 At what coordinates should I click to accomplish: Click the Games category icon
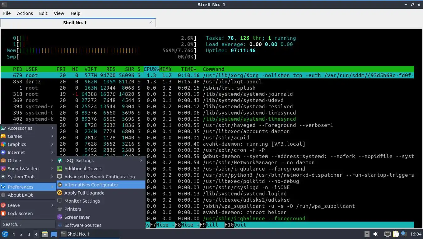point(3,136)
